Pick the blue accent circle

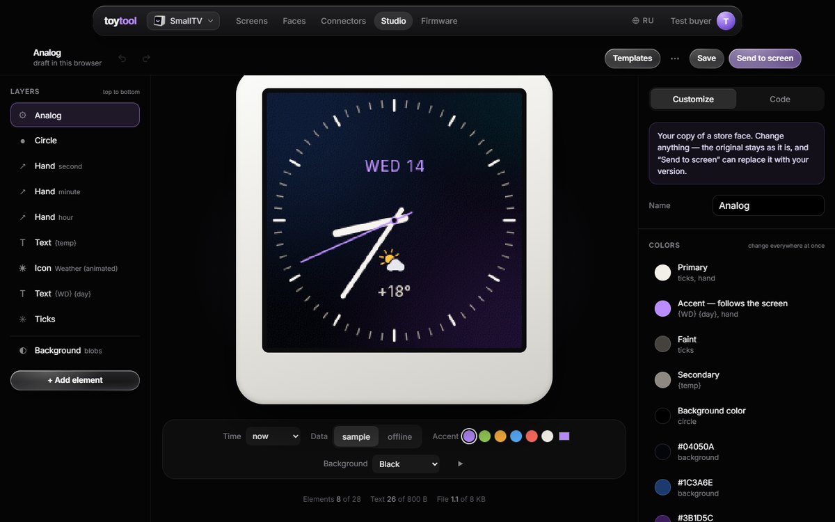tap(516, 436)
